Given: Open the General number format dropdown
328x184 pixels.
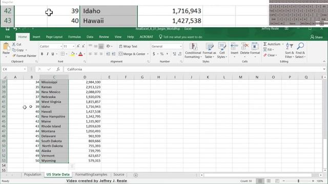Looking at the screenshot, I should 181,47.
